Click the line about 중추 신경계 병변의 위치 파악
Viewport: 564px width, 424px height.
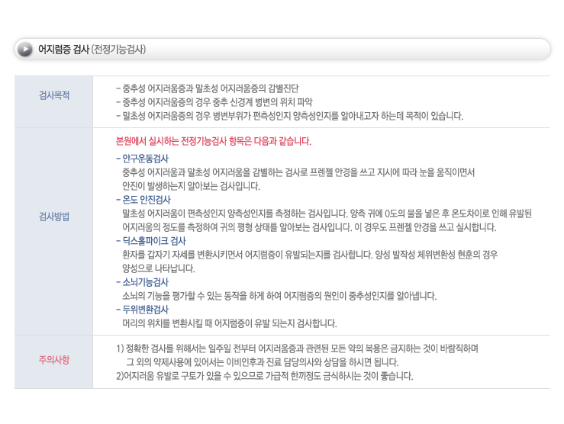[214, 102]
